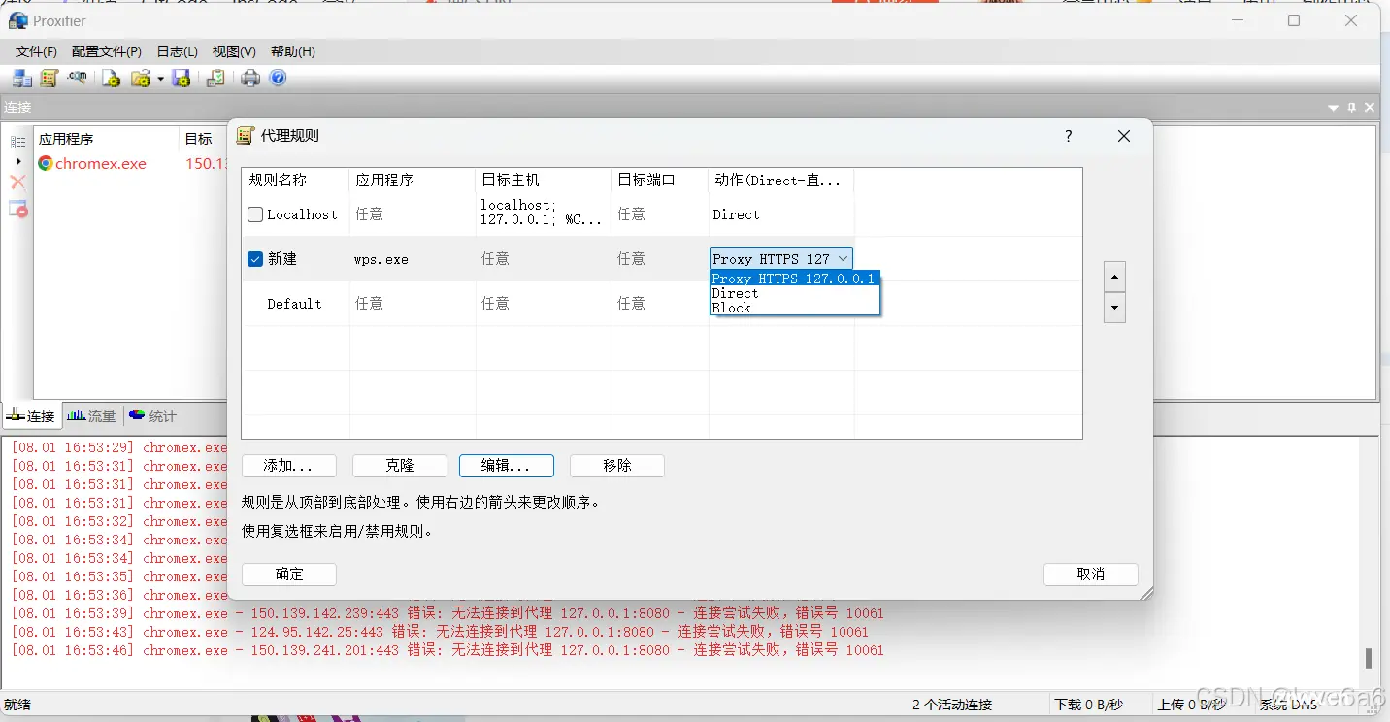Open action combo box for 新建 rule
Screen dimensions: 1390x722
[781, 259]
